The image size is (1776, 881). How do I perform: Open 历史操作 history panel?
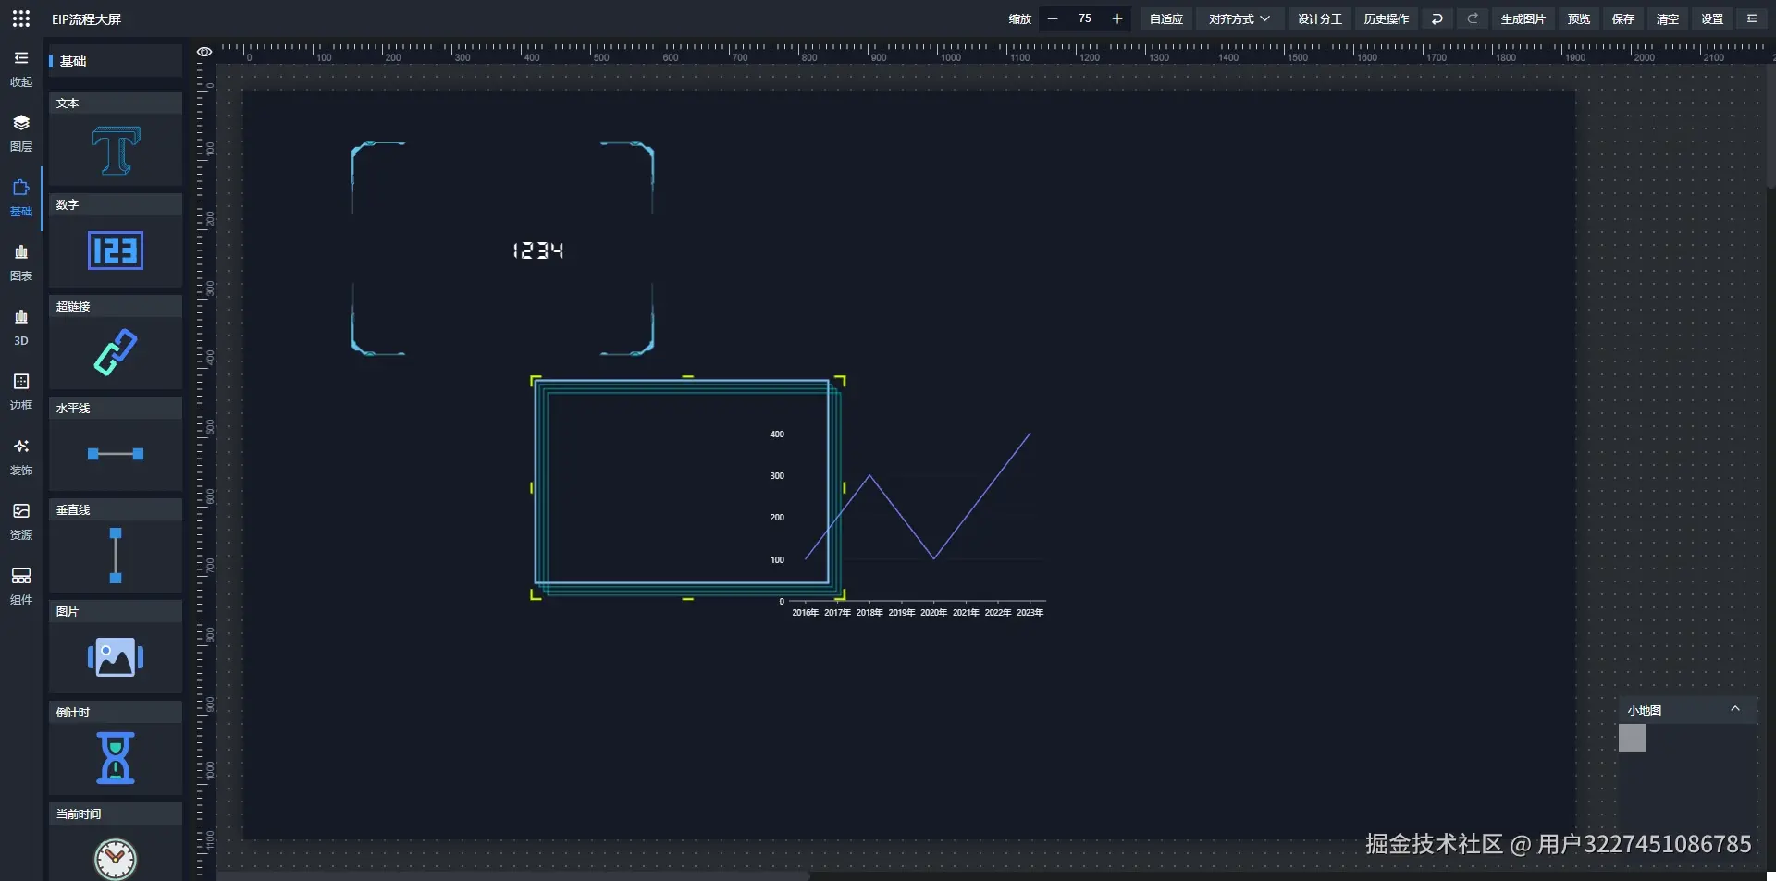click(1387, 18)
